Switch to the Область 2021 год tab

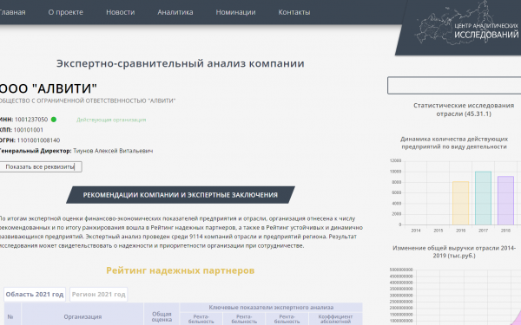point(35,295)
